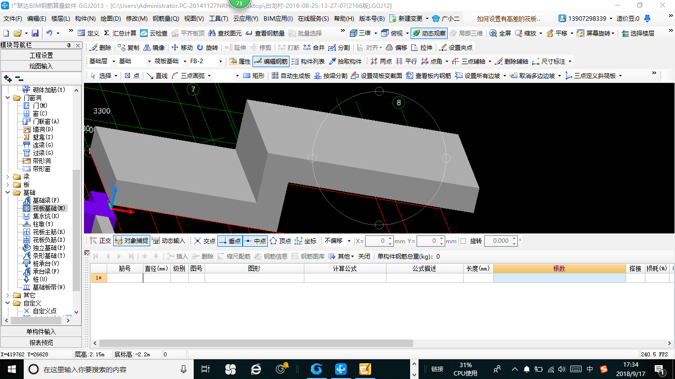This screenshot has height=379, width=675.
Task: Open the 不偏移 offset dropdown
Action: (x=349, y=241)
